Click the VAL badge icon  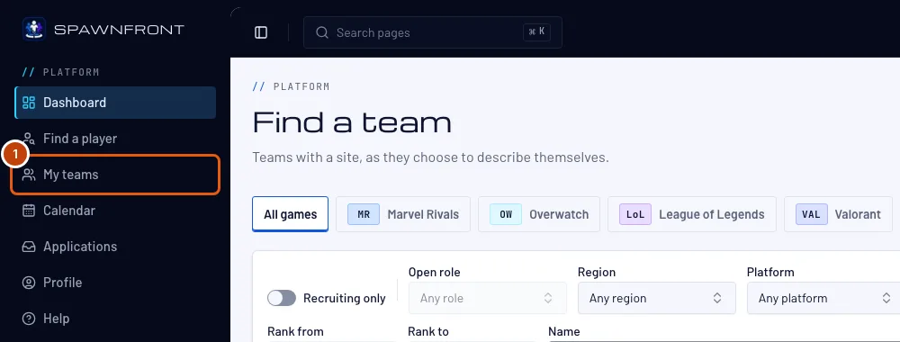(x=812, y=214)
